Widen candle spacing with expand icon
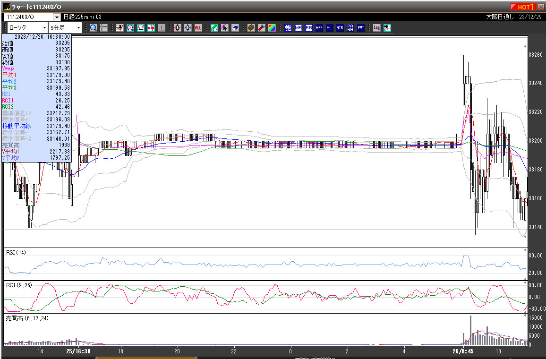The width and height of the screenshot is (546, 359). pyautogui.click(x=178, y=28)
